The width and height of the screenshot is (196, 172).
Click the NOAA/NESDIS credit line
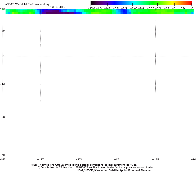[114, 170]
